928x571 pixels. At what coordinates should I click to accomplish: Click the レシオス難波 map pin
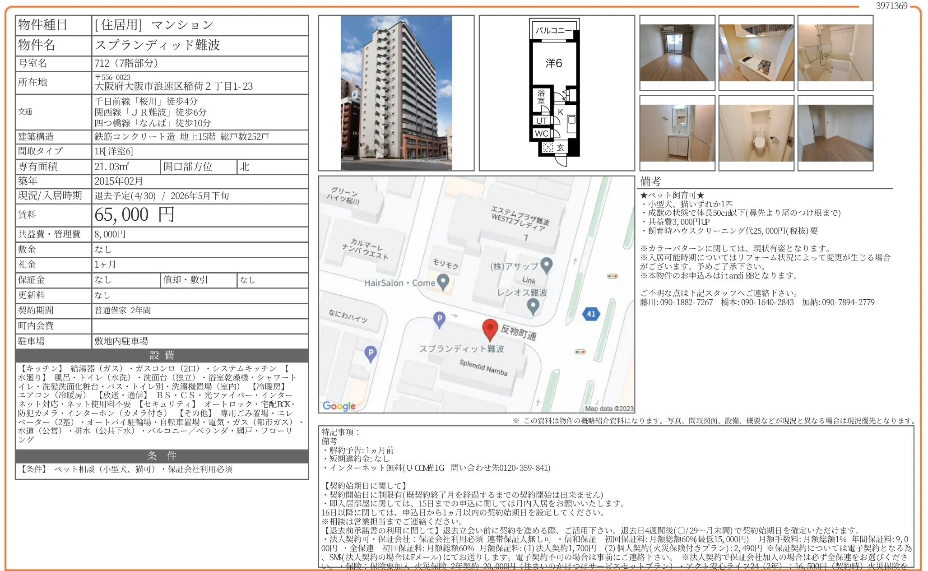(x=533, y=306)
